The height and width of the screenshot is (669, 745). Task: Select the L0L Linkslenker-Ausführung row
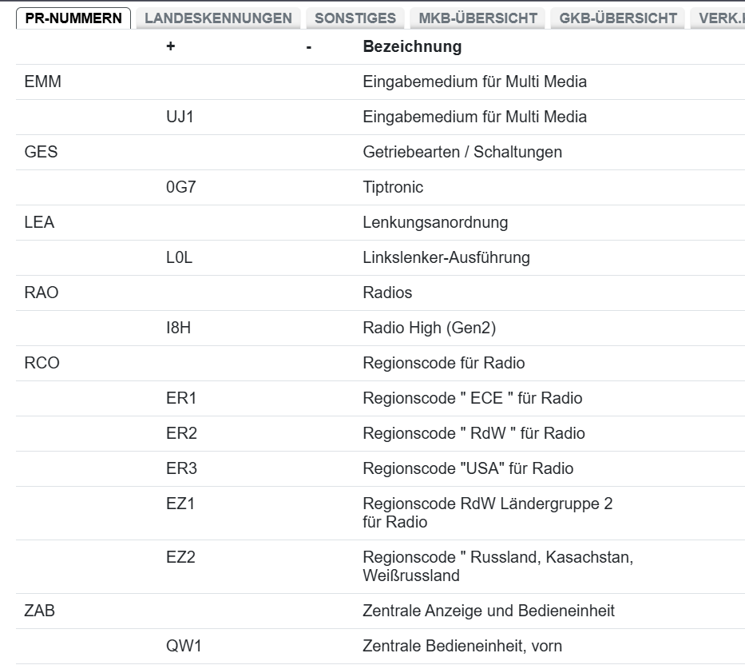pyautogui.click(x=380, y=257)
